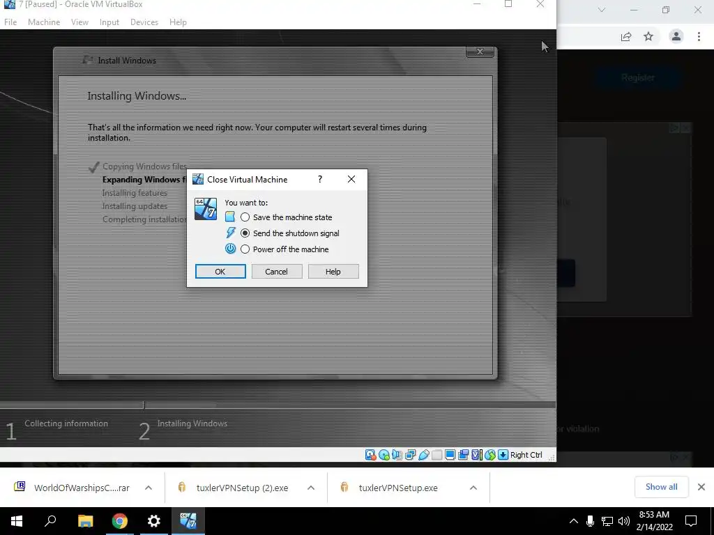Image resolution: width=714 pixels, height=535 pixels.
Task: Click the dialog's question mark help icon
Action: point(319,179)
